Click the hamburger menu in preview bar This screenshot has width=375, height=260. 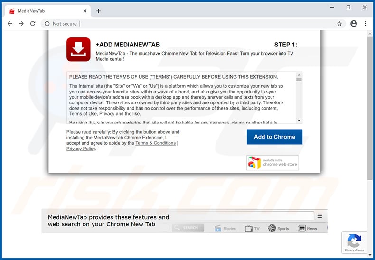pos(320,216)
